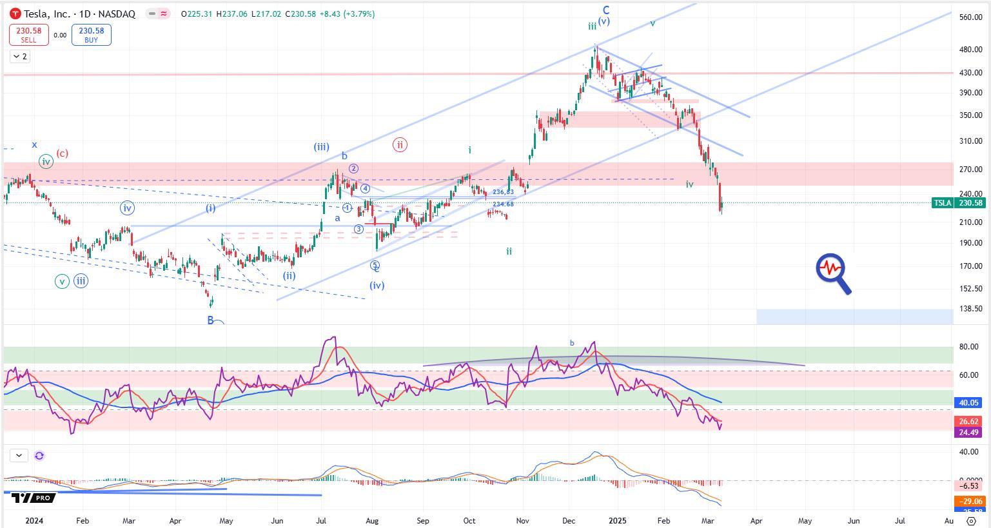
Task: Click the red 230.58 SELL button
Action: [x=28, y=35]
